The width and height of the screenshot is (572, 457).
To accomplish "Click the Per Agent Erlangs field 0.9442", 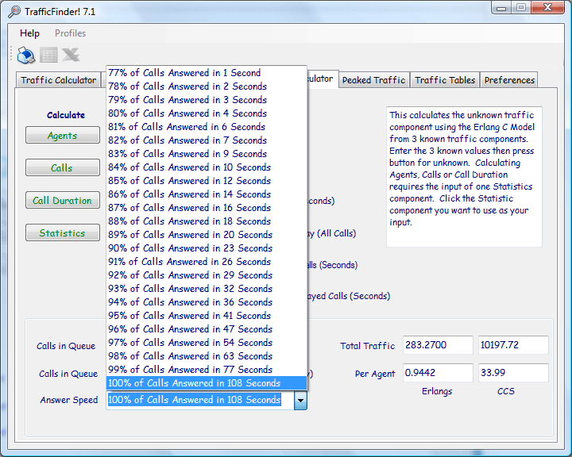I will [x=438, y=372].
